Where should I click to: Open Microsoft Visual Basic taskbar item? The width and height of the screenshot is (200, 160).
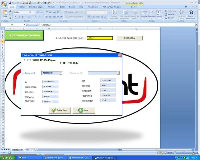[105, 158]
